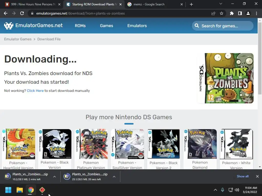The width and height of the screenshot is (262, 196).
Task: Click the vertical scrollbar thumb
Action: pos(260,58)
